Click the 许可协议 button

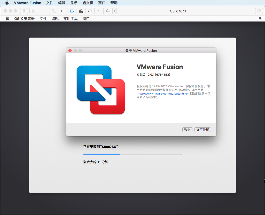point(203,130)
